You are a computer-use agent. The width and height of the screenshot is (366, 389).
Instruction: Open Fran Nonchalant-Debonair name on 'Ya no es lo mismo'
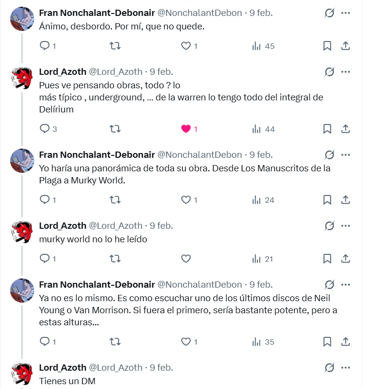point(97,285)
